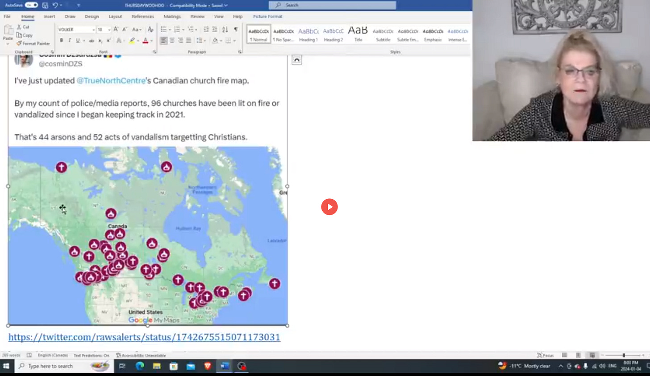Toggle Strikethrough formatting
Image resolution: width=650 pixels, height=376 pixels.
tap(92, 41)
